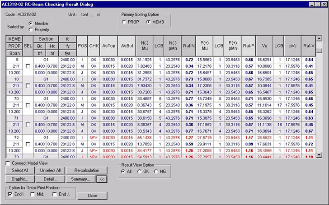Enable the Connect Model View checkbox
This screenshot has width=329, height=205.
[x=8, y=163]
